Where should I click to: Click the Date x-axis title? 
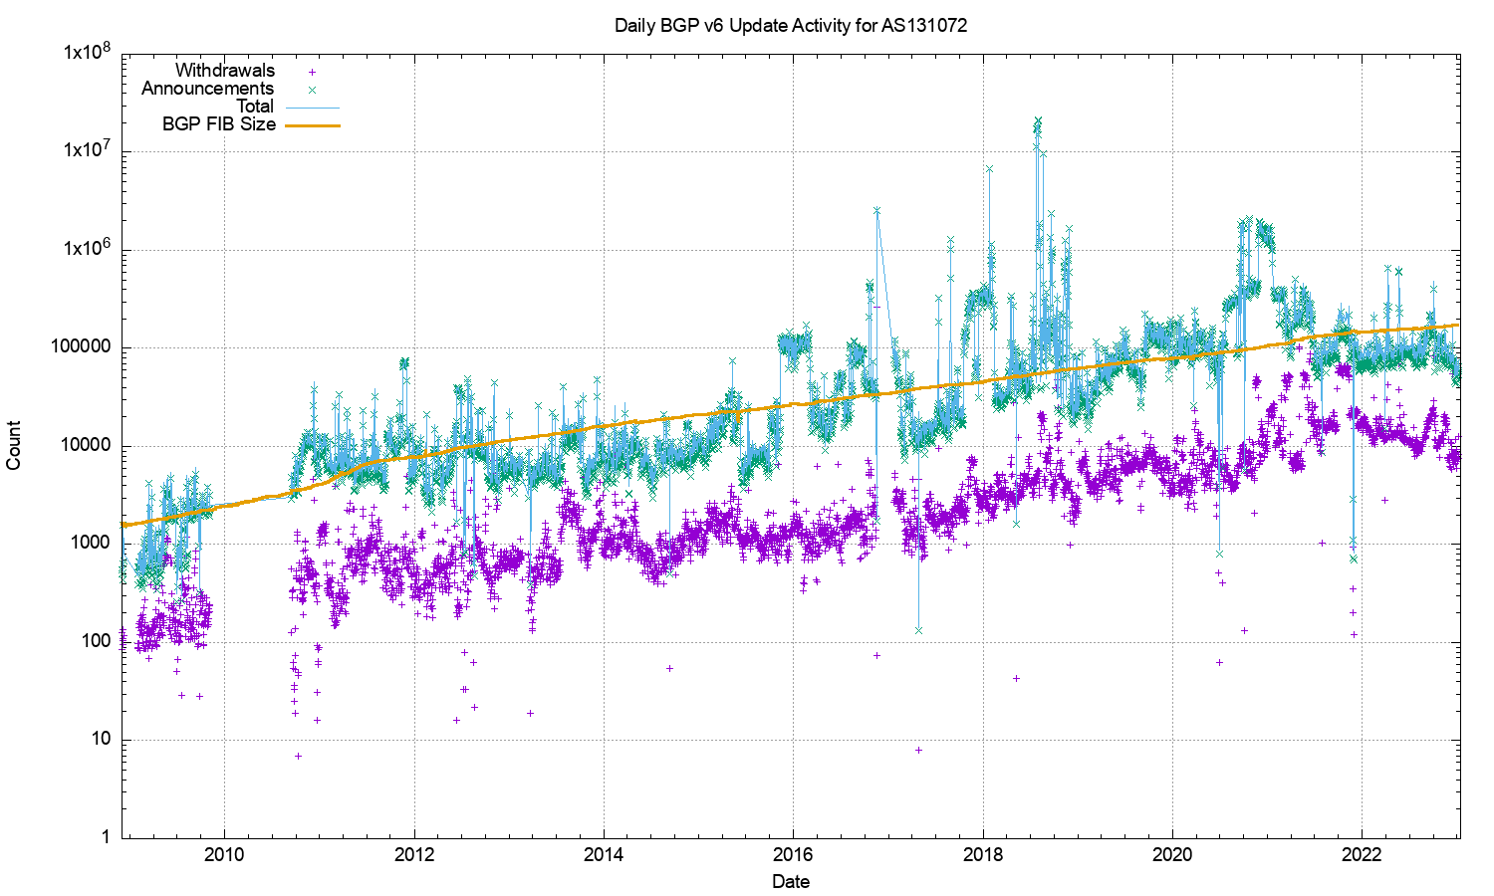click(x=791, y=881)
